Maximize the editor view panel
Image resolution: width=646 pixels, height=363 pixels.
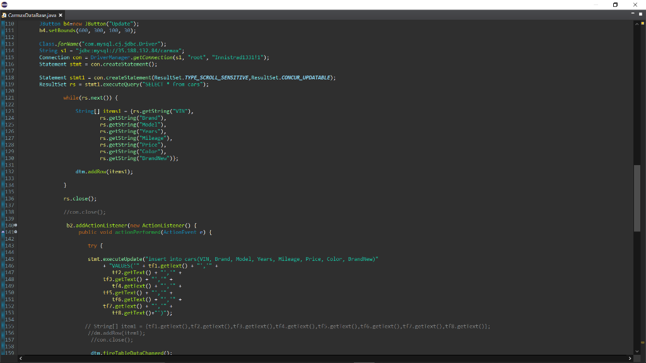pyautogui.click(x=640, y=14)
